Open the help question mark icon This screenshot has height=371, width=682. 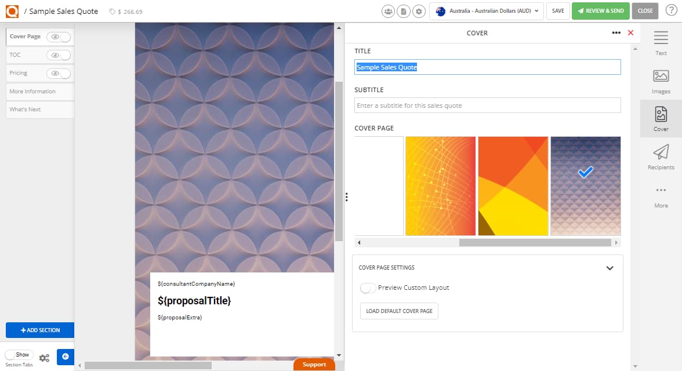[x=670, y=11]
